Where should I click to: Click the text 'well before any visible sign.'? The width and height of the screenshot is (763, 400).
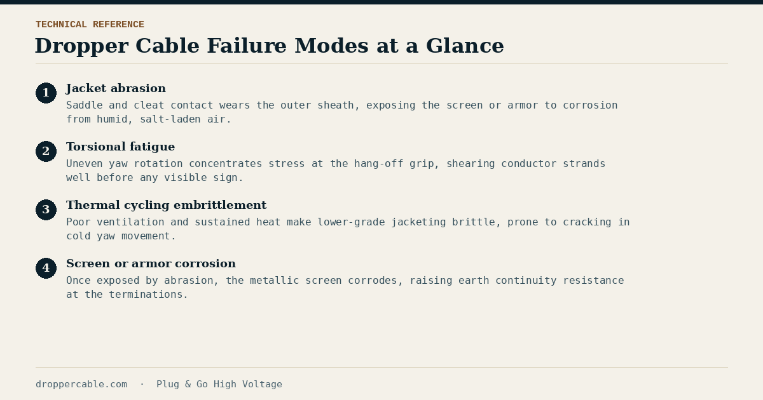(x=155, y=178)
